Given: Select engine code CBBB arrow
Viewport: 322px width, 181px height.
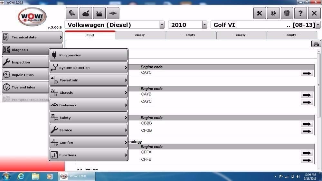Looking at the screenshot, I should pos(307,124).
